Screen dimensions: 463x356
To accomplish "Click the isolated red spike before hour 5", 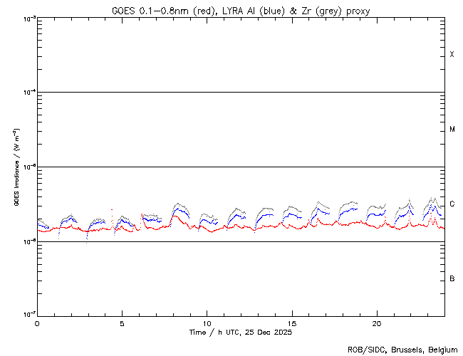I will click(111, 211).
